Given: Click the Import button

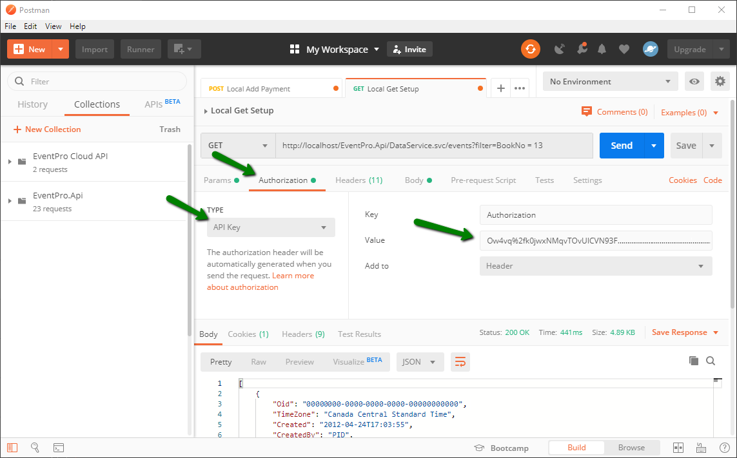Looking at the screenshot, I should (x=95, y=49).
